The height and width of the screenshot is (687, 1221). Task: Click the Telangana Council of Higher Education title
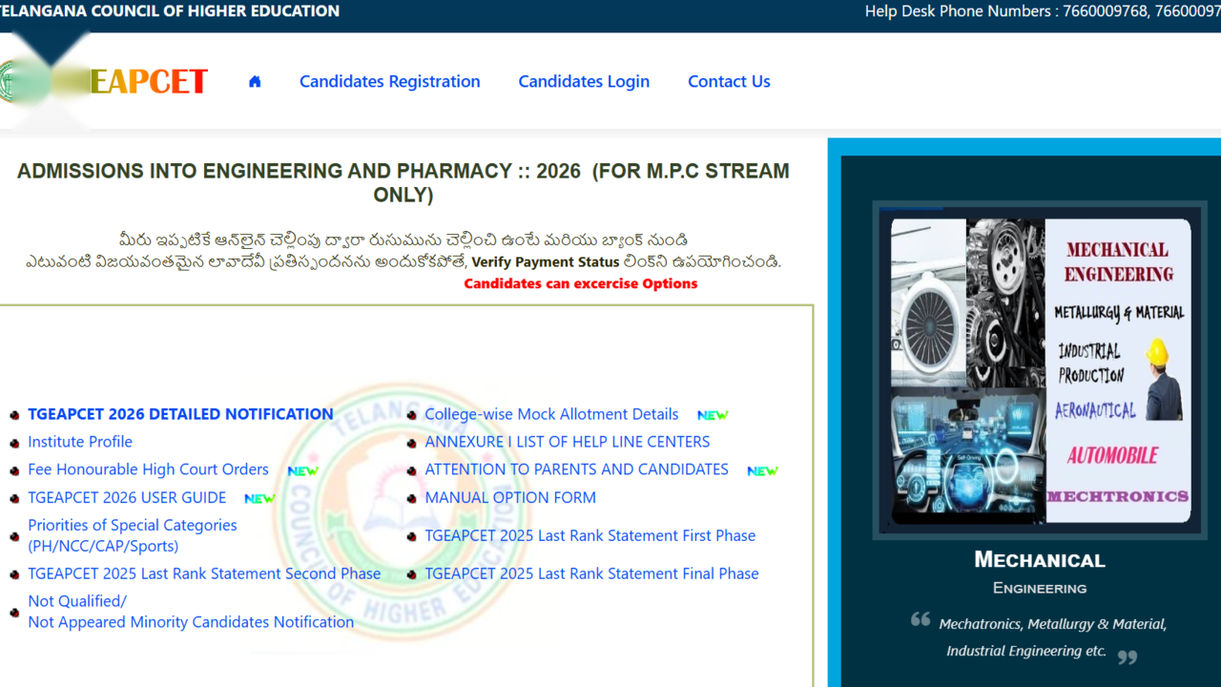(x=170, y=11)
